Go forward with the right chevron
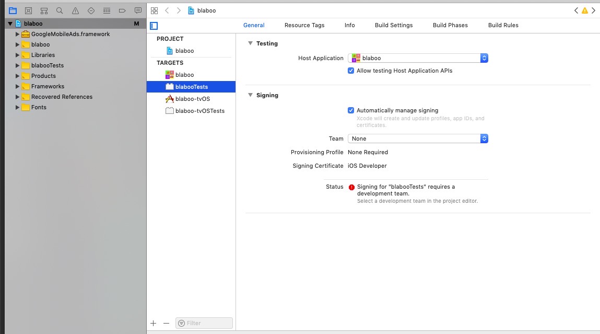This screenshot has width=600, height=334. click(x=179, y=11)
